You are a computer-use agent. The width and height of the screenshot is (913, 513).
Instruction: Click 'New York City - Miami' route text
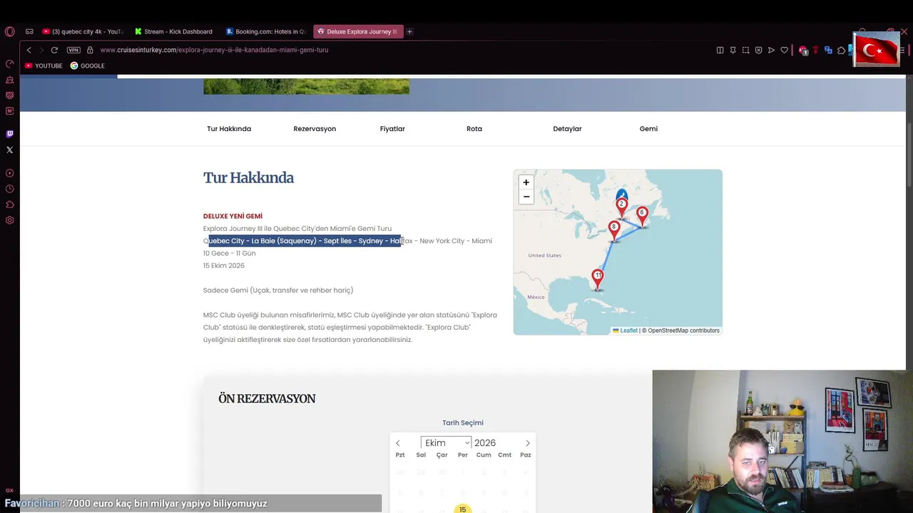pos(456,241)
